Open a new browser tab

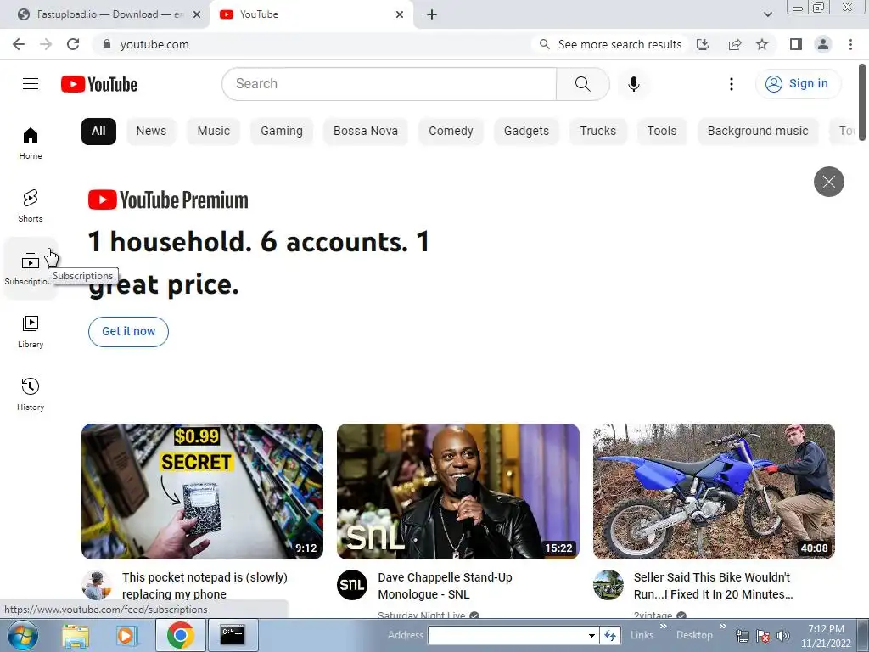tap(432, 14)
